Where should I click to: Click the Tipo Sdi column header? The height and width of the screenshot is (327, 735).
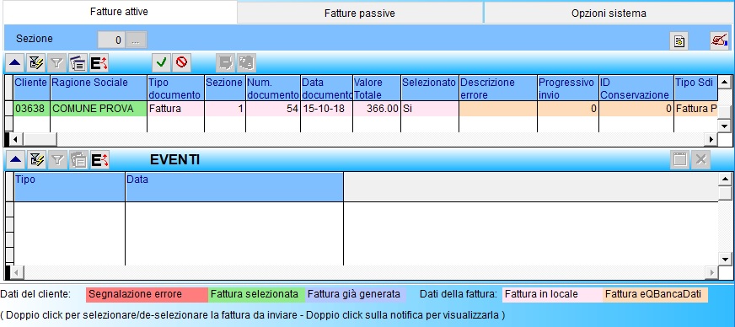point(695,88)
